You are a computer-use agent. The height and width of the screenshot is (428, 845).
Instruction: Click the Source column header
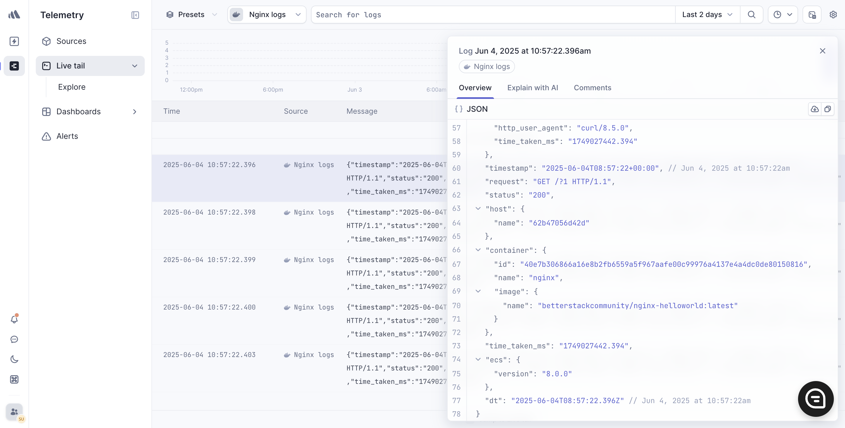296,111
